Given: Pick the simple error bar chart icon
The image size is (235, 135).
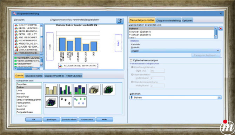Looking at the screenshot, I should (66, 102).
